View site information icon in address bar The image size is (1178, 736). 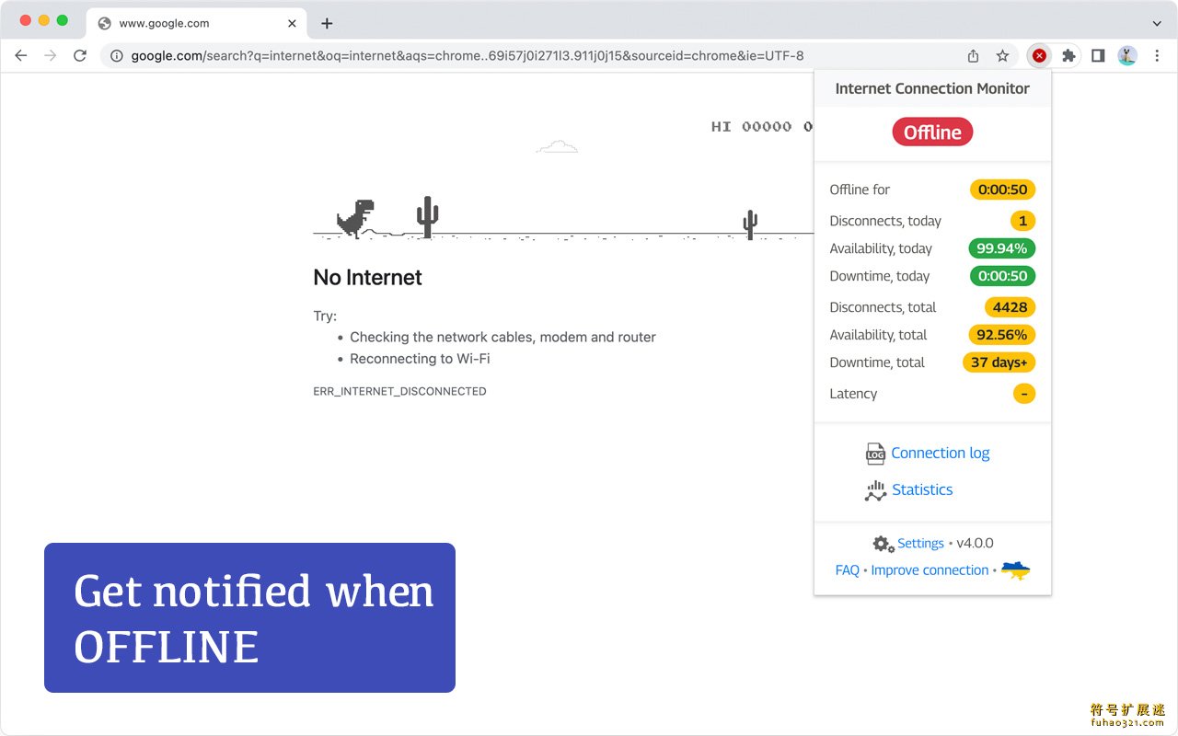pos(117,56)
